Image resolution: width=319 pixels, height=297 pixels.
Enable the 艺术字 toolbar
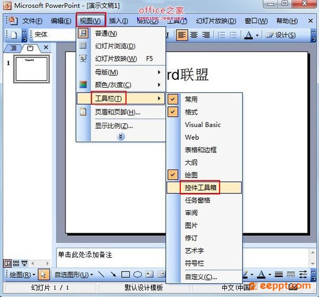(204, 250)
